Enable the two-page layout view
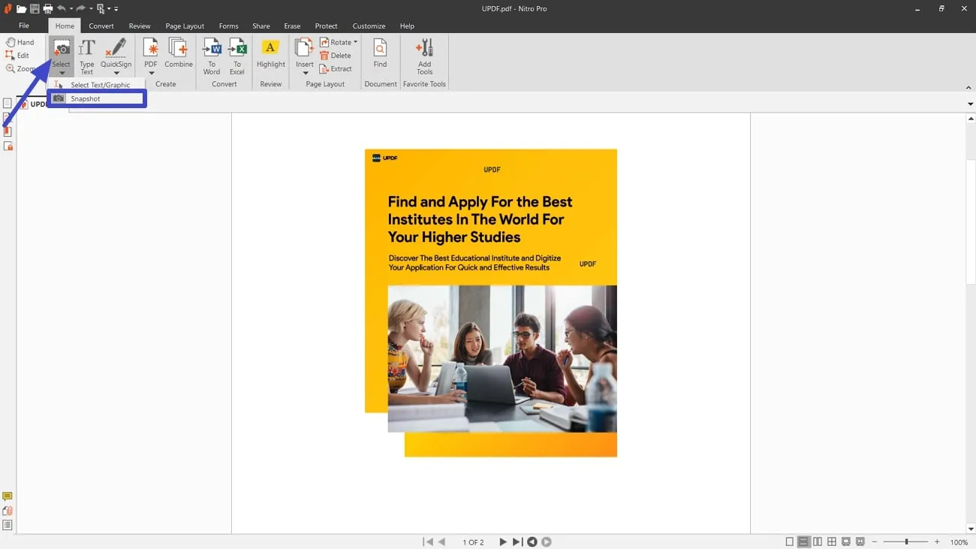976x549 pixels. click(x=818, y=541)
